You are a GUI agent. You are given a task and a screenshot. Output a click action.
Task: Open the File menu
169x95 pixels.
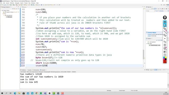(1, 3)
